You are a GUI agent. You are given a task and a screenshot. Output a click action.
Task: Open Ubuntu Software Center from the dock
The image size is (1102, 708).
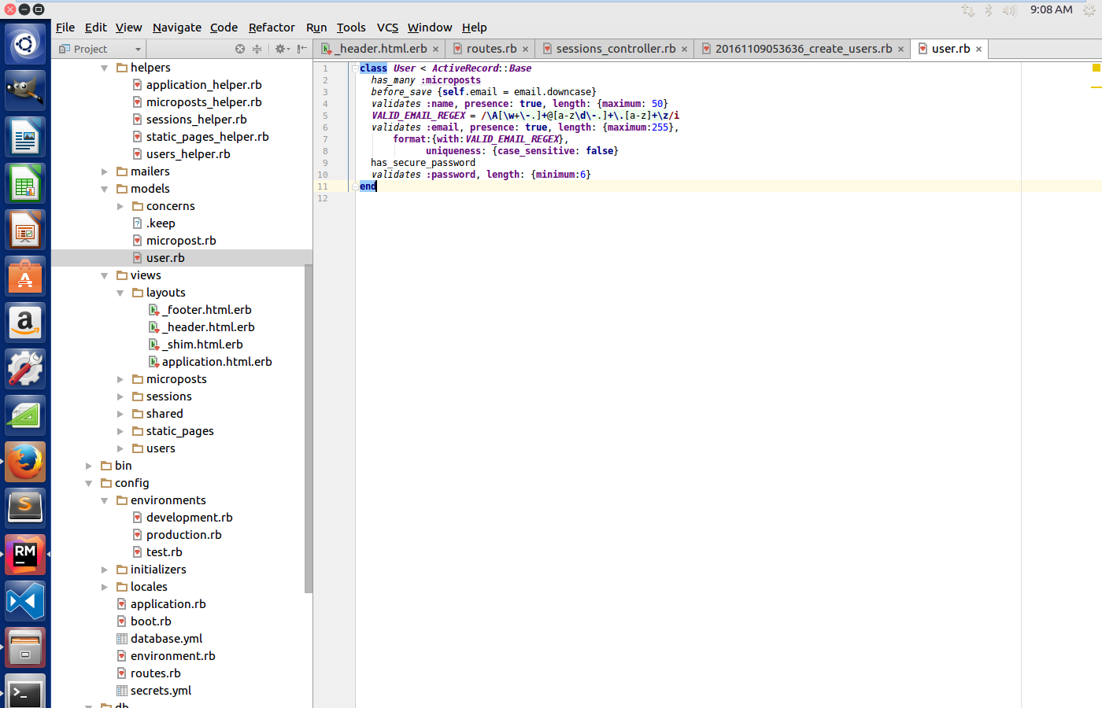pos(25,276)
